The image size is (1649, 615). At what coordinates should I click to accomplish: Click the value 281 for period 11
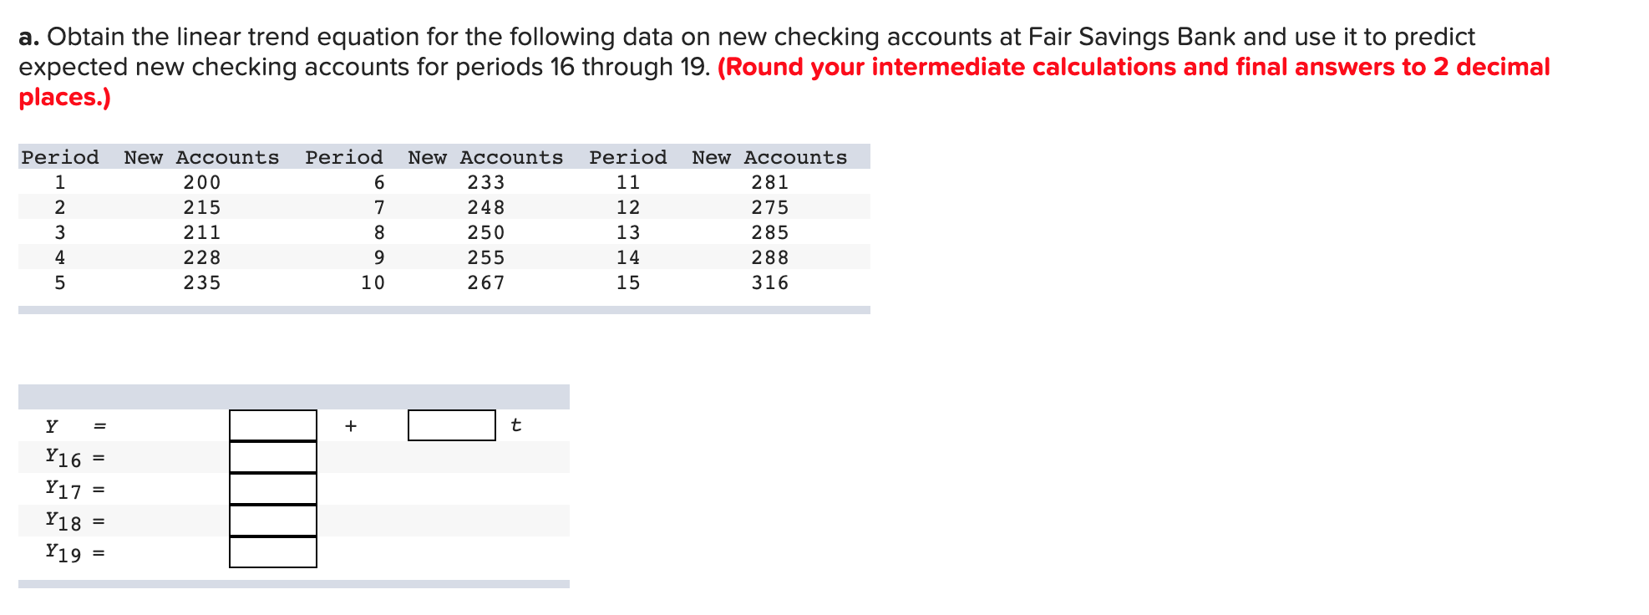(770, 182)
